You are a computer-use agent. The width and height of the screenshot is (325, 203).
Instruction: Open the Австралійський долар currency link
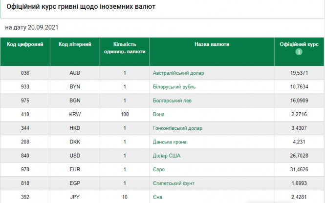pyautogui.click(x=178, y=73)
